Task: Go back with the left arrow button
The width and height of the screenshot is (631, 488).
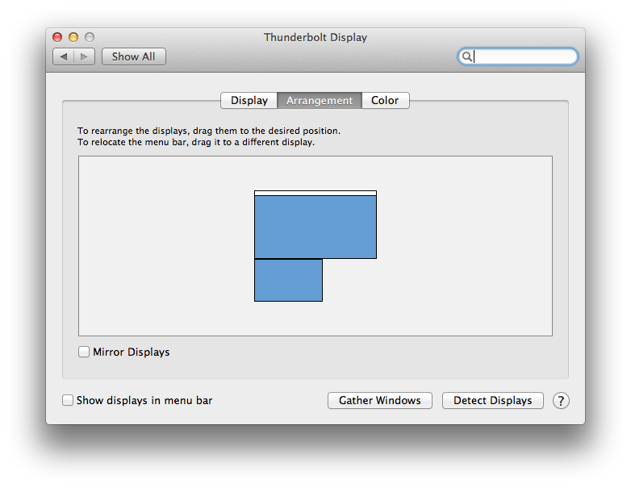Action: coord(64,56)
